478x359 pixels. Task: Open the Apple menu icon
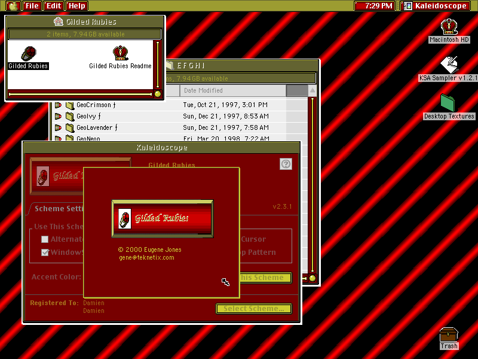tap(13, 6)
